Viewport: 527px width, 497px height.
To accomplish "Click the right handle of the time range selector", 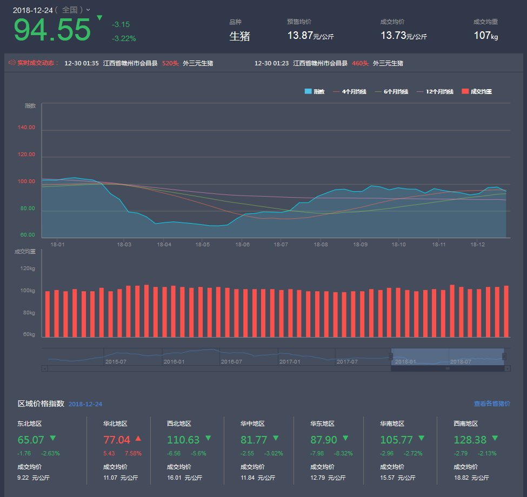I will [x=504, y=357].
